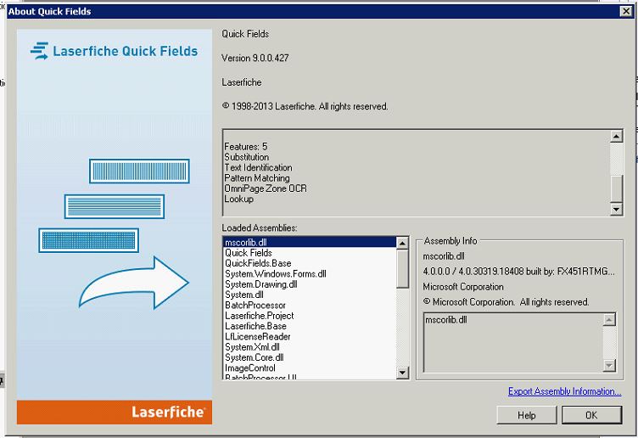Click features box scroll down arrow
This screenshot has height=438, width=638.
click(616, 209)
